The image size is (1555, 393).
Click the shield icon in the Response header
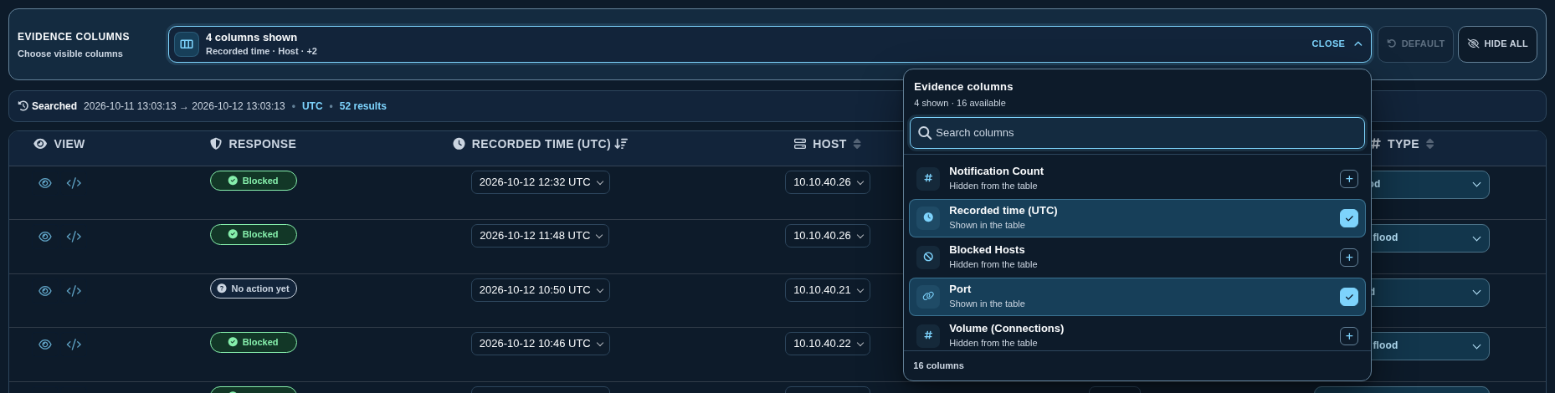[x=216, y=144]
